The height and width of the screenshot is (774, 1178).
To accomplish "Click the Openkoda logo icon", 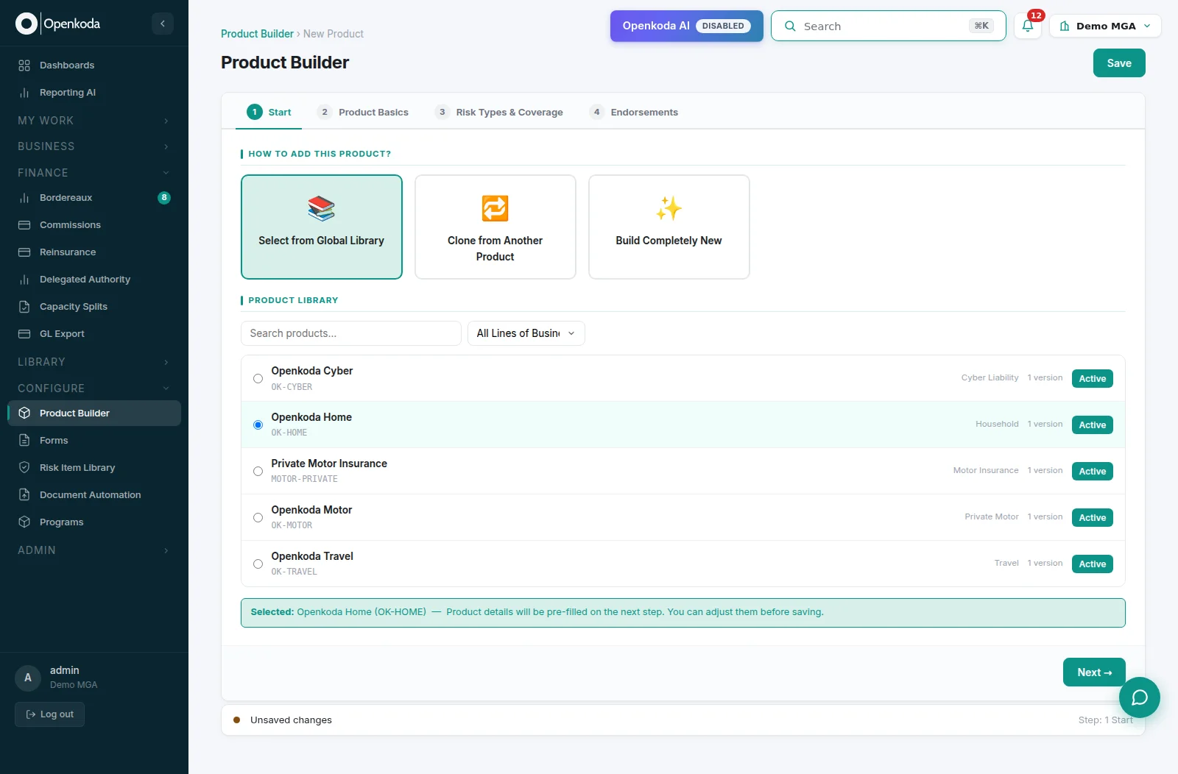I will click(27, 24).
